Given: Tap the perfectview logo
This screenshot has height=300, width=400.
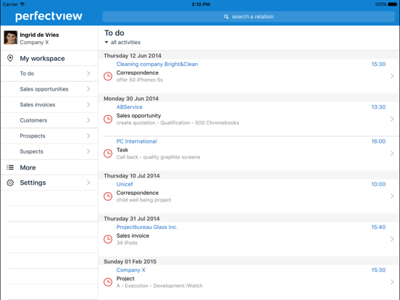Looking at the screenshot, I should coord(49,16).
